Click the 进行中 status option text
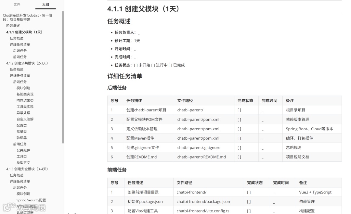The width and height of the screenshot is (351, 214). (162, 65)
